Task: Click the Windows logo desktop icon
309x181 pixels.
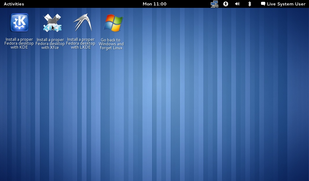Action: point(112,22)
